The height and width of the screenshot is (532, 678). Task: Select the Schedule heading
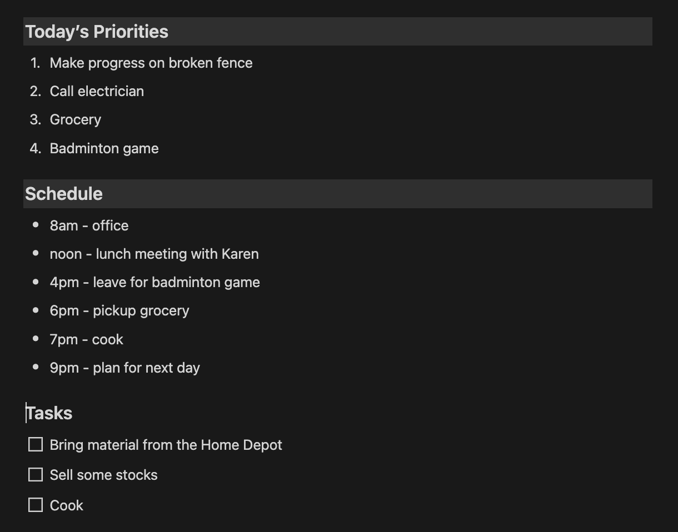click(64, 194)
